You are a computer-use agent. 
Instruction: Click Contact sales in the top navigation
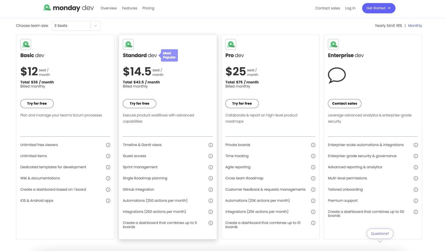pos(328,8)
